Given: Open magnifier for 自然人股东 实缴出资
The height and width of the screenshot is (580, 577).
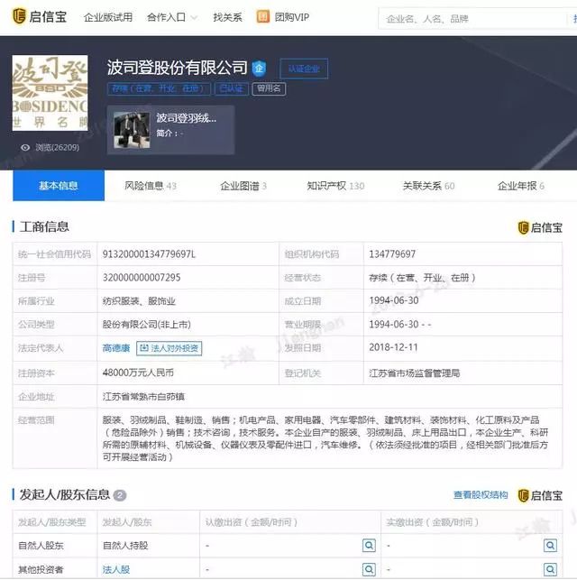Looking at the screenshot, I should point(550,545).
